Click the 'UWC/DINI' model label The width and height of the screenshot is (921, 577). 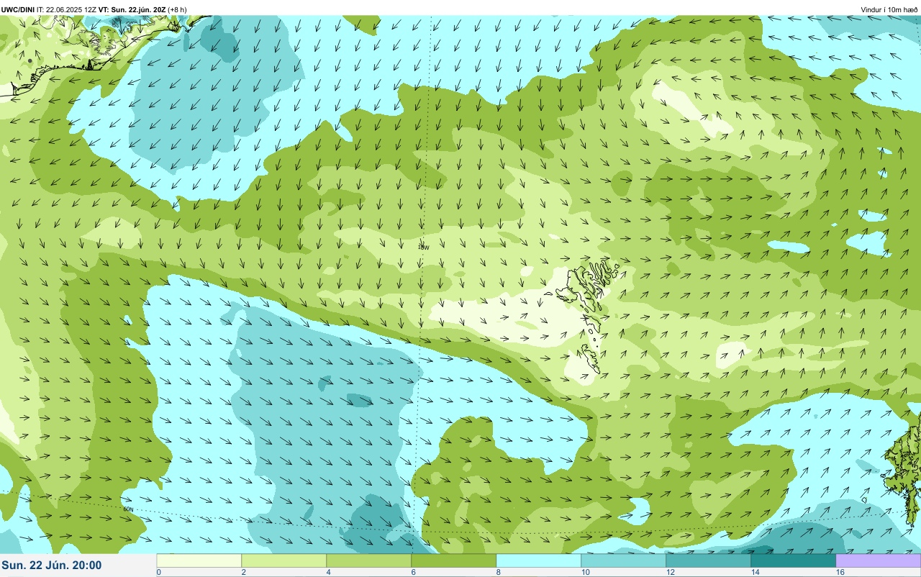coord(18,9)
